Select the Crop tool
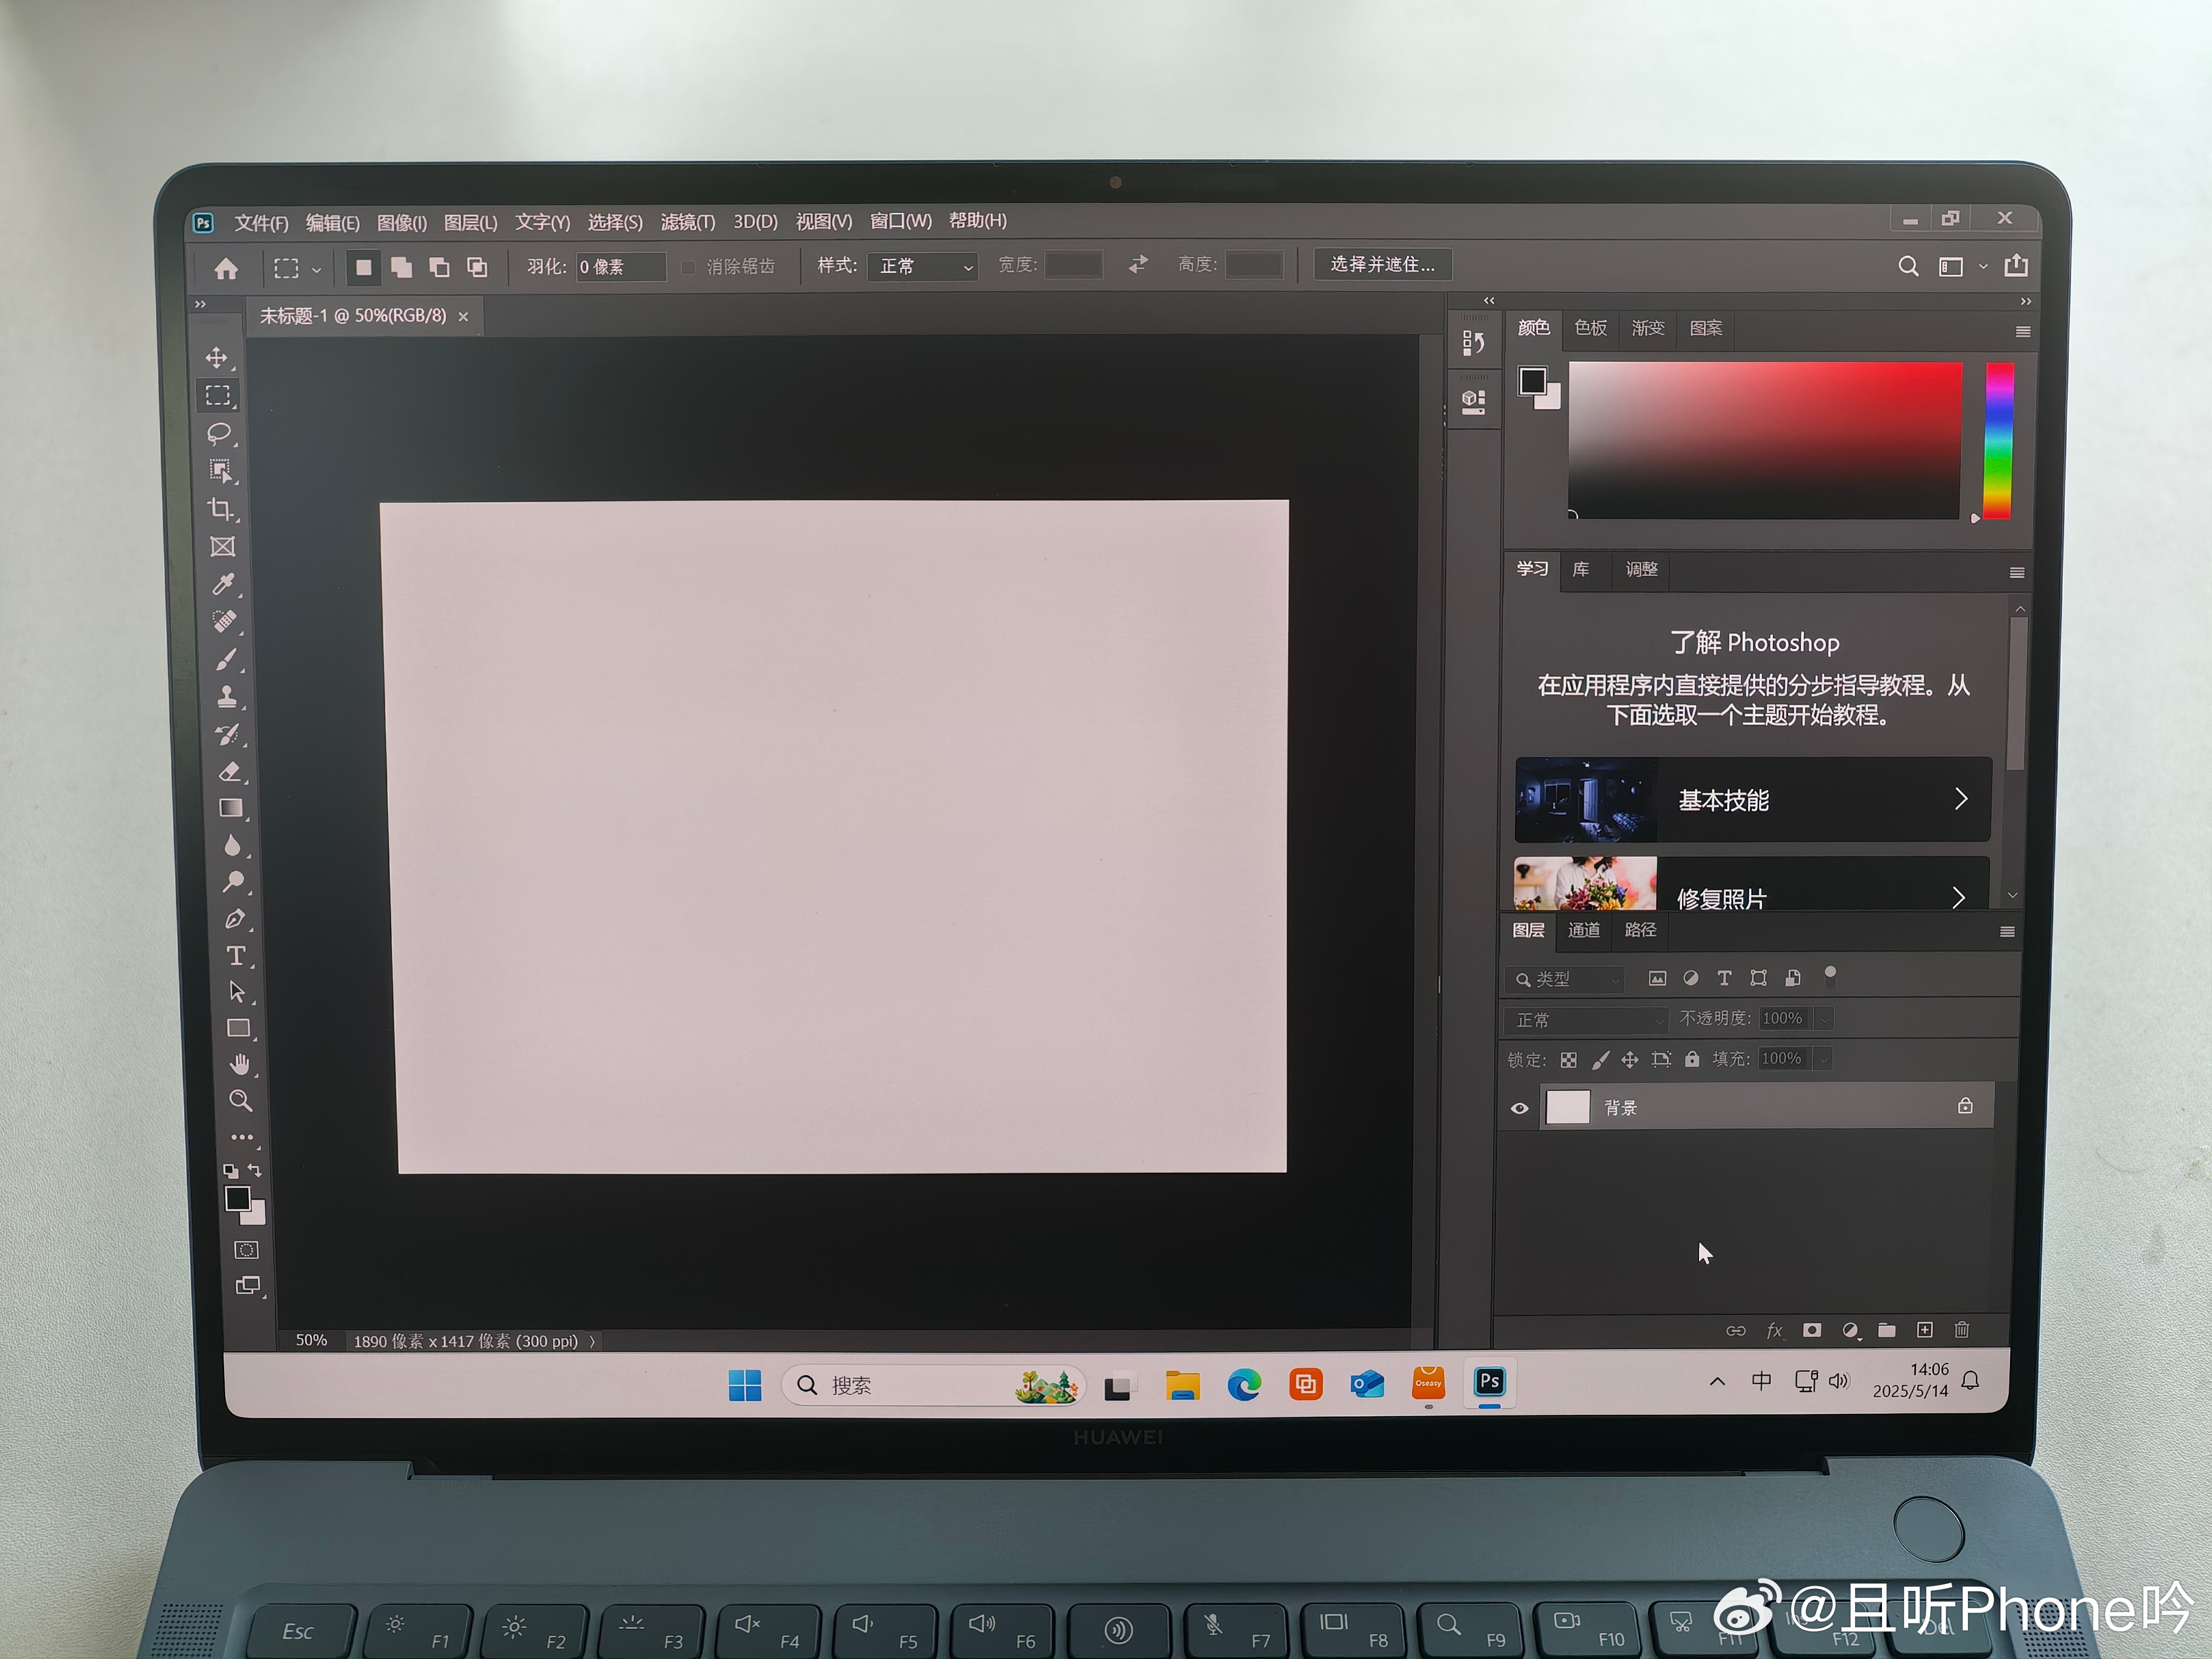 [221, 509]
